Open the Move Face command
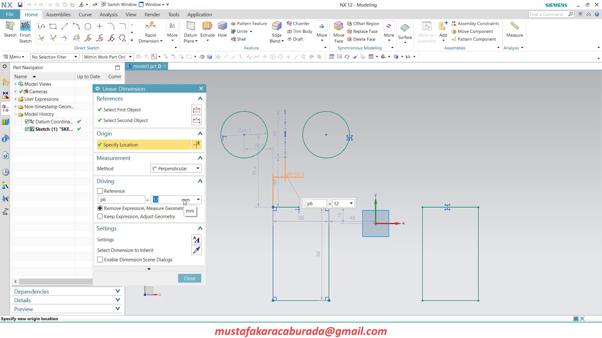 339,31
